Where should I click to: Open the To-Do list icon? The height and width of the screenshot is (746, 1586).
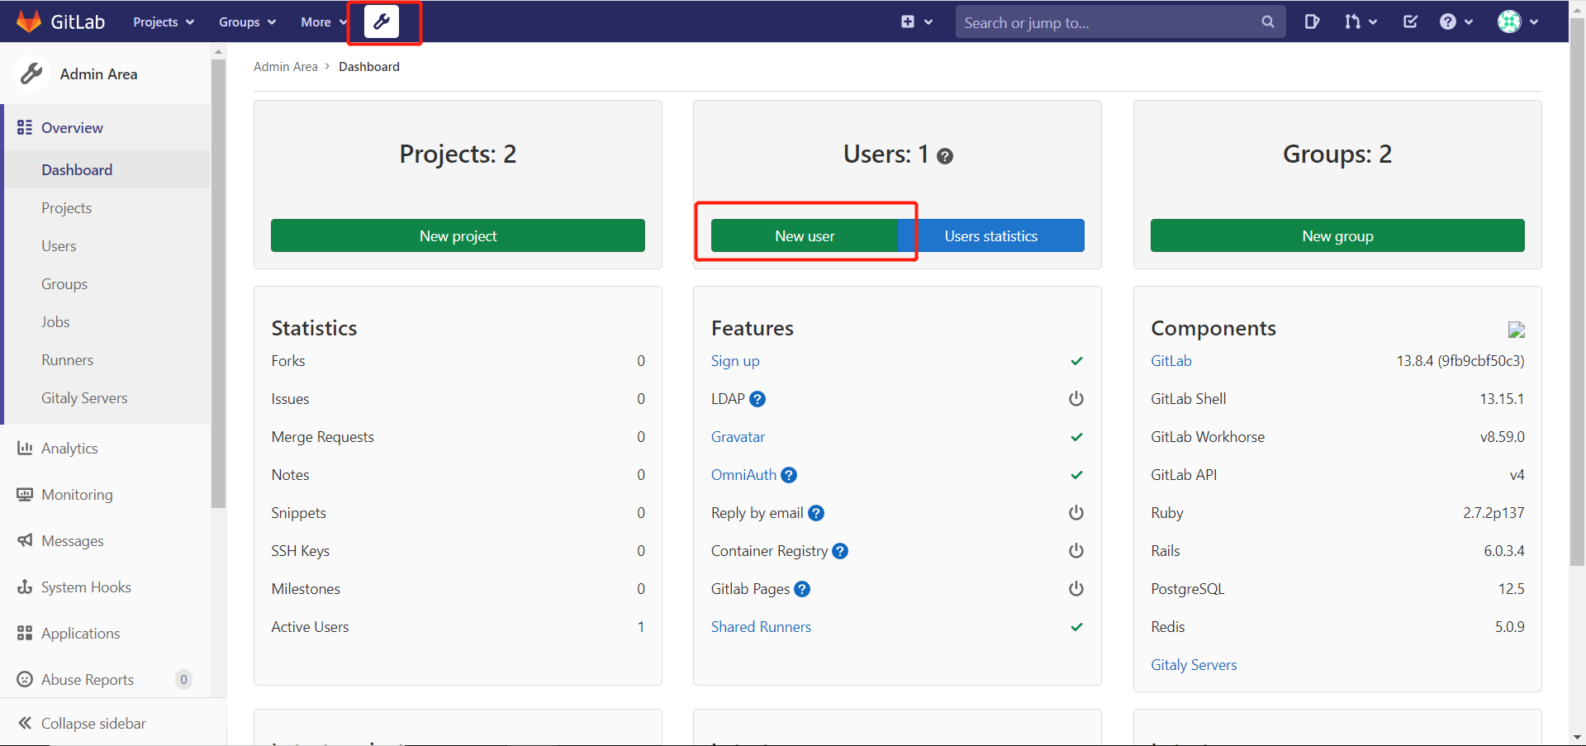1411,21
